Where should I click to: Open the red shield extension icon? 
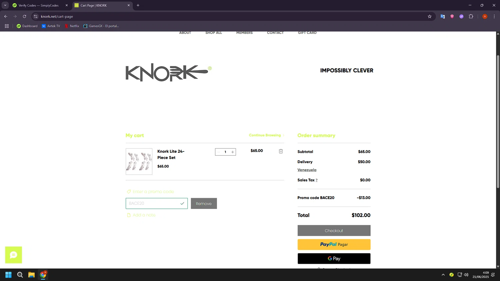(452, 16)
